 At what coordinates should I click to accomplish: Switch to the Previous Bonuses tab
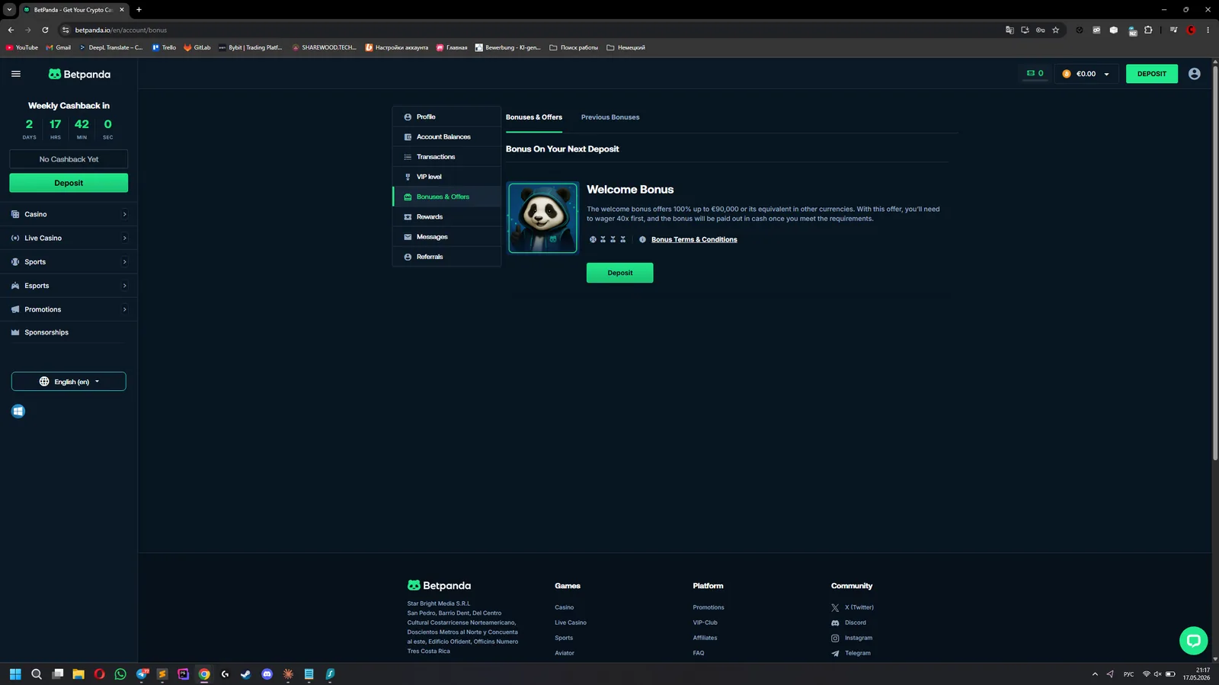point(610,117)
